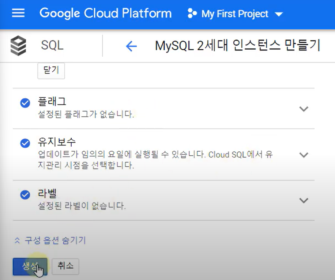Expand the 플래그 section chevron
This screenshot has width=335, height=280.
point(304,109)
